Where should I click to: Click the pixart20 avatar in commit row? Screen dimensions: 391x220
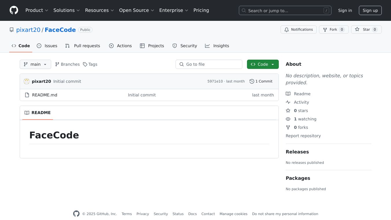pyautogui.click(x=27, y=81)
